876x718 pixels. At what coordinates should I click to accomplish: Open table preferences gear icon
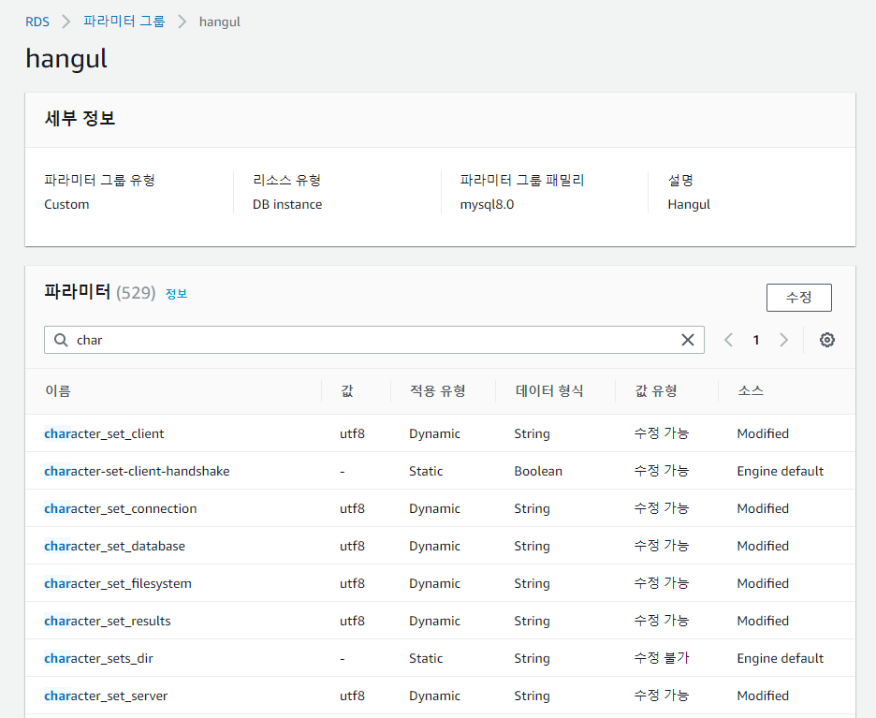click(826, 340)
